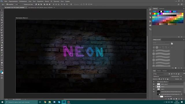Select the Horizontal Type tool
This screenshot has width=185, height=104.
pos(2,53)
